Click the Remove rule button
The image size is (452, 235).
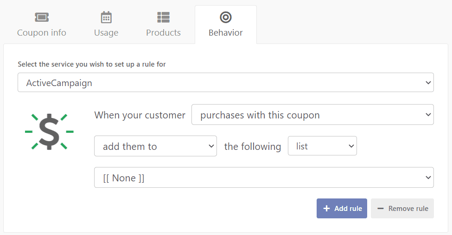[402, 208]
